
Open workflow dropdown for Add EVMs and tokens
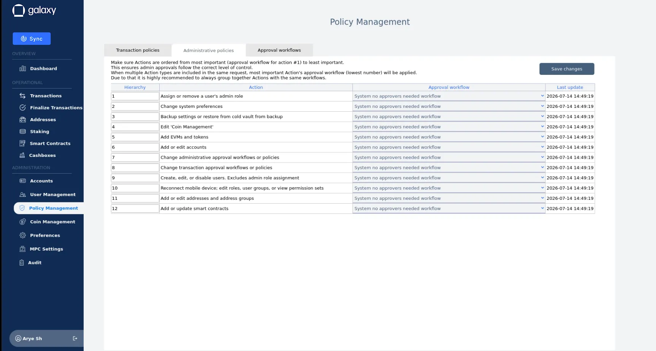[449, 137]
